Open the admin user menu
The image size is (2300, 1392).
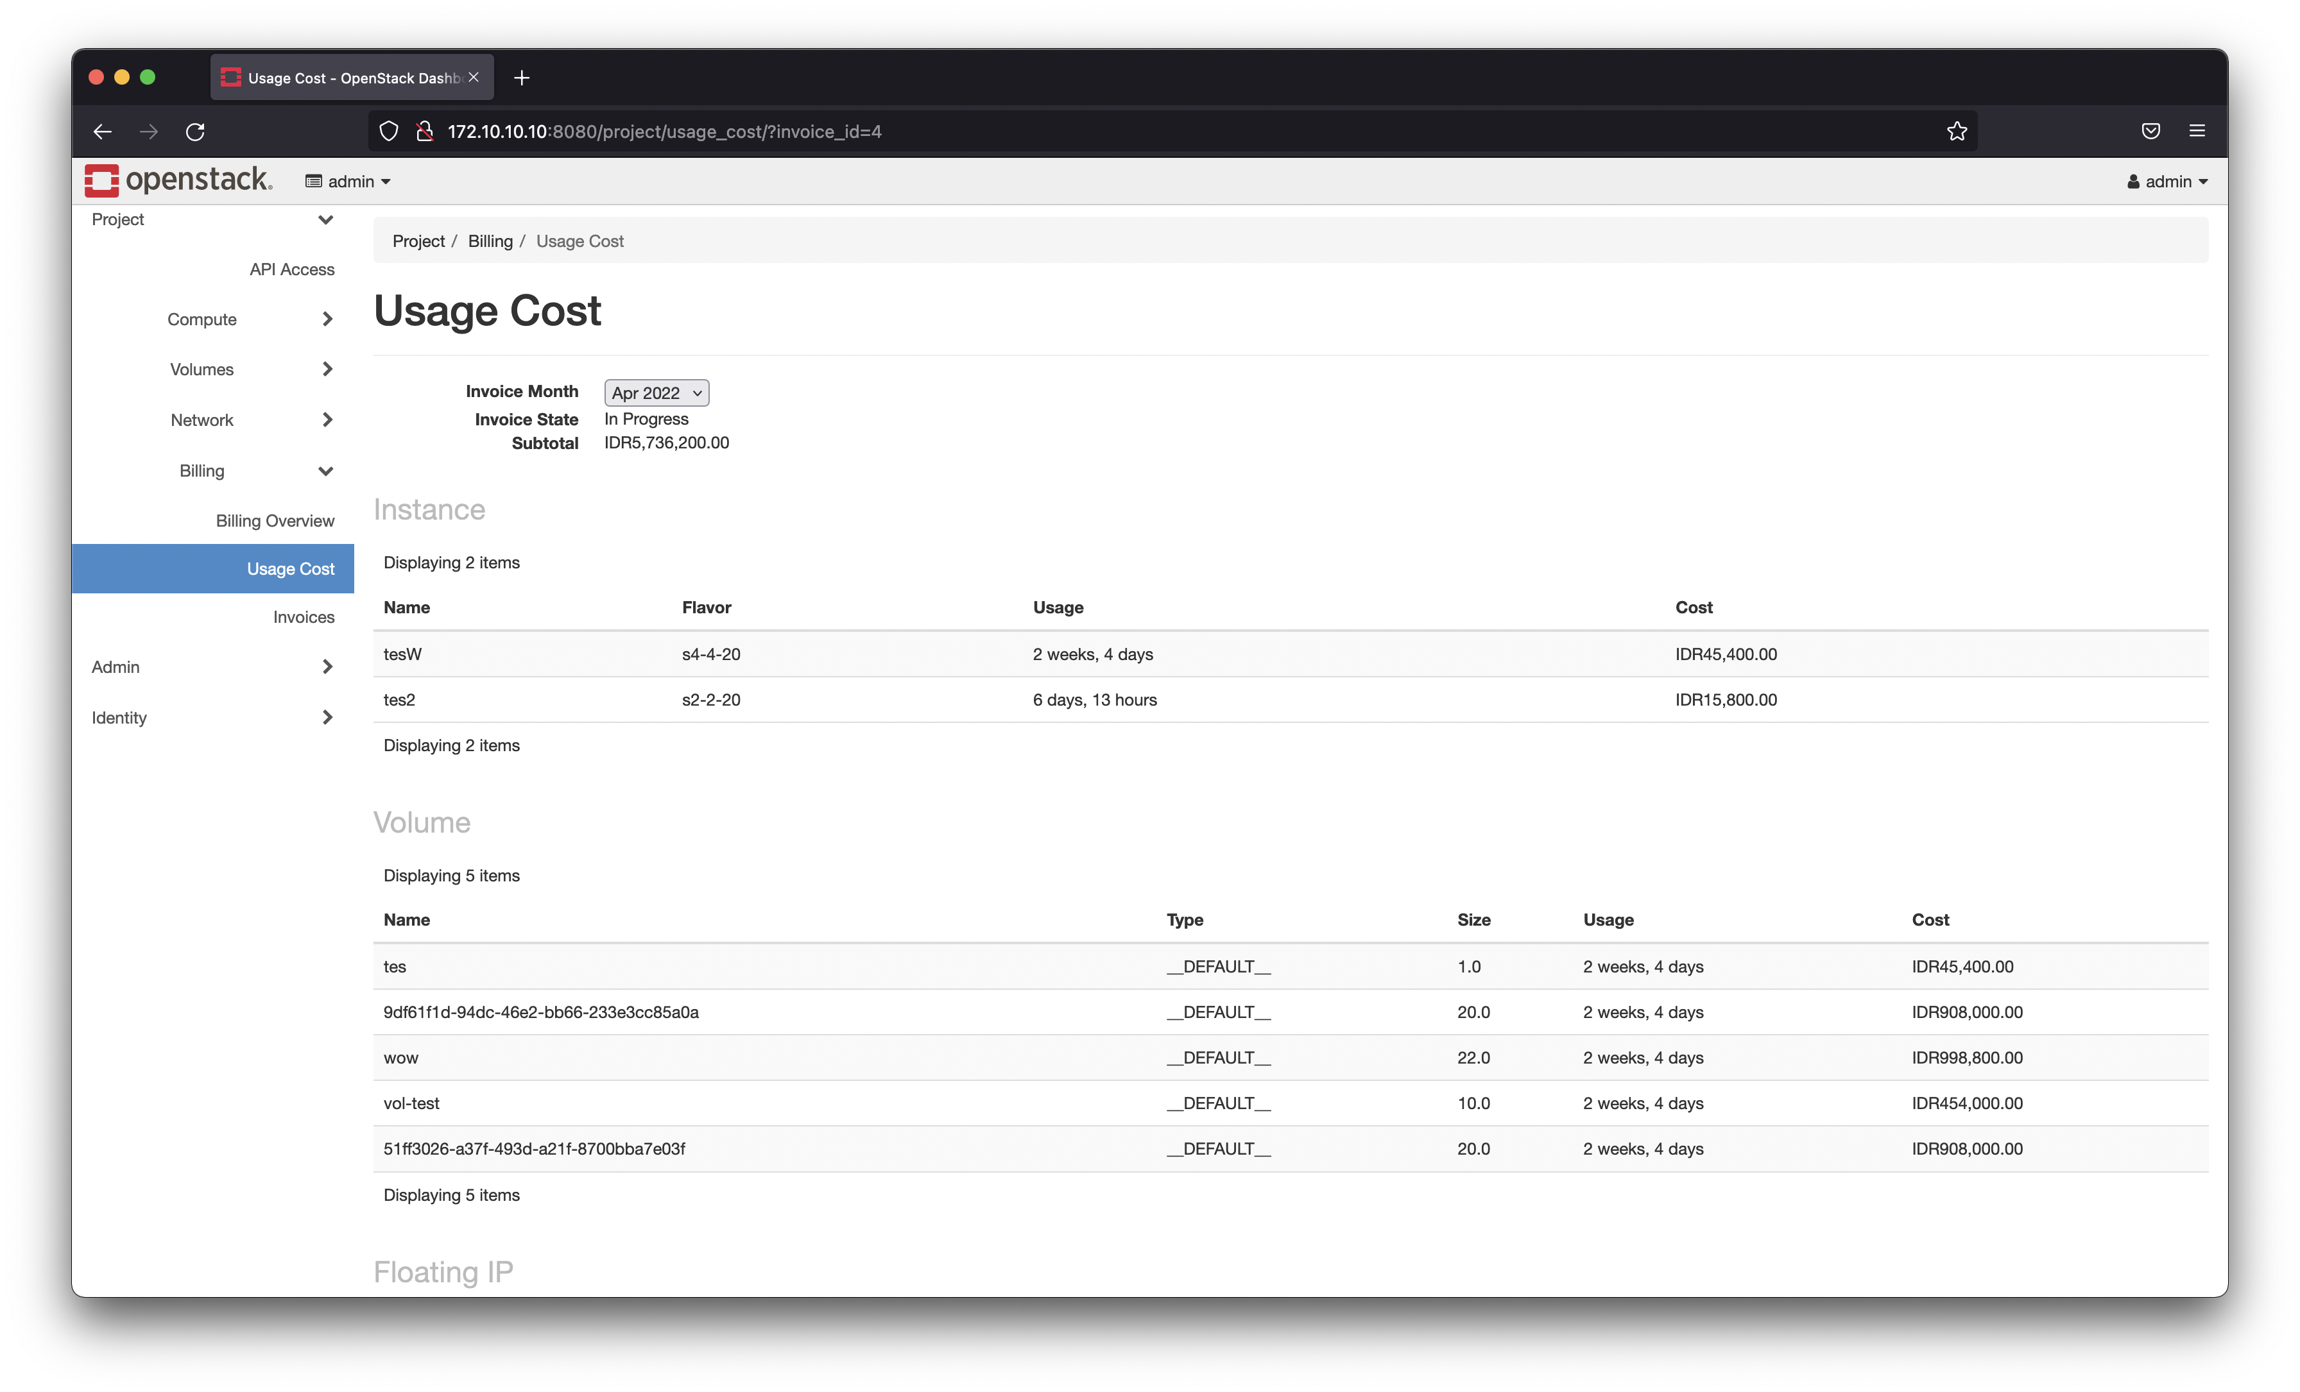2167,181
